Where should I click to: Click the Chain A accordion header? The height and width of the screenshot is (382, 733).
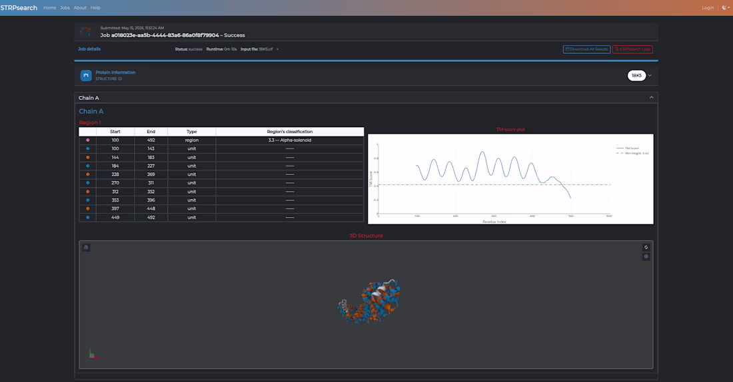(x=366, y=98)
